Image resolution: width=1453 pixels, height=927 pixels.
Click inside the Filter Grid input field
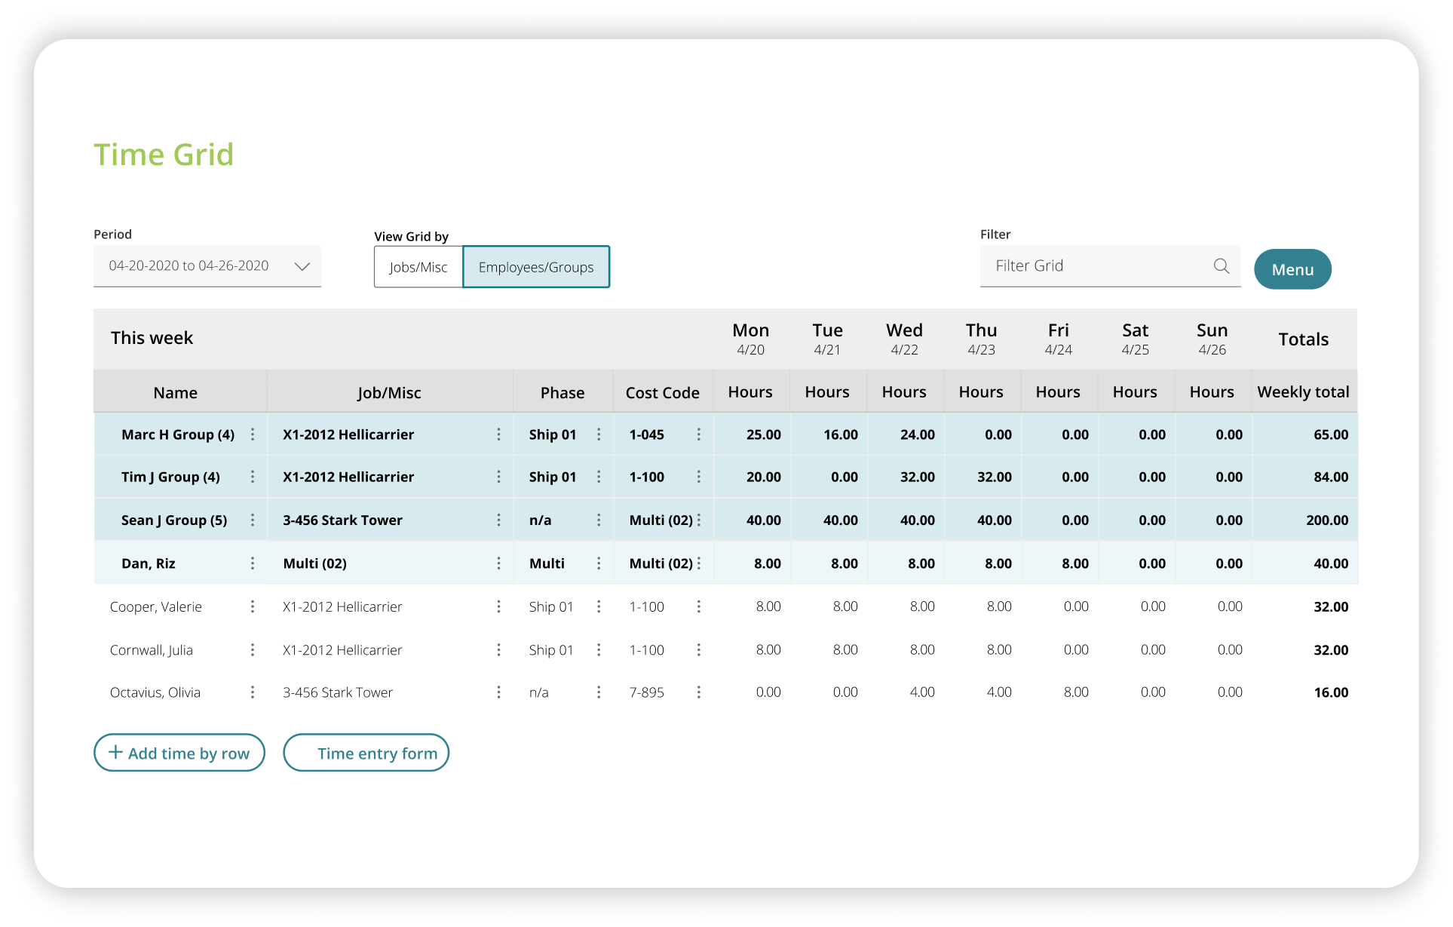point(1086,266)
